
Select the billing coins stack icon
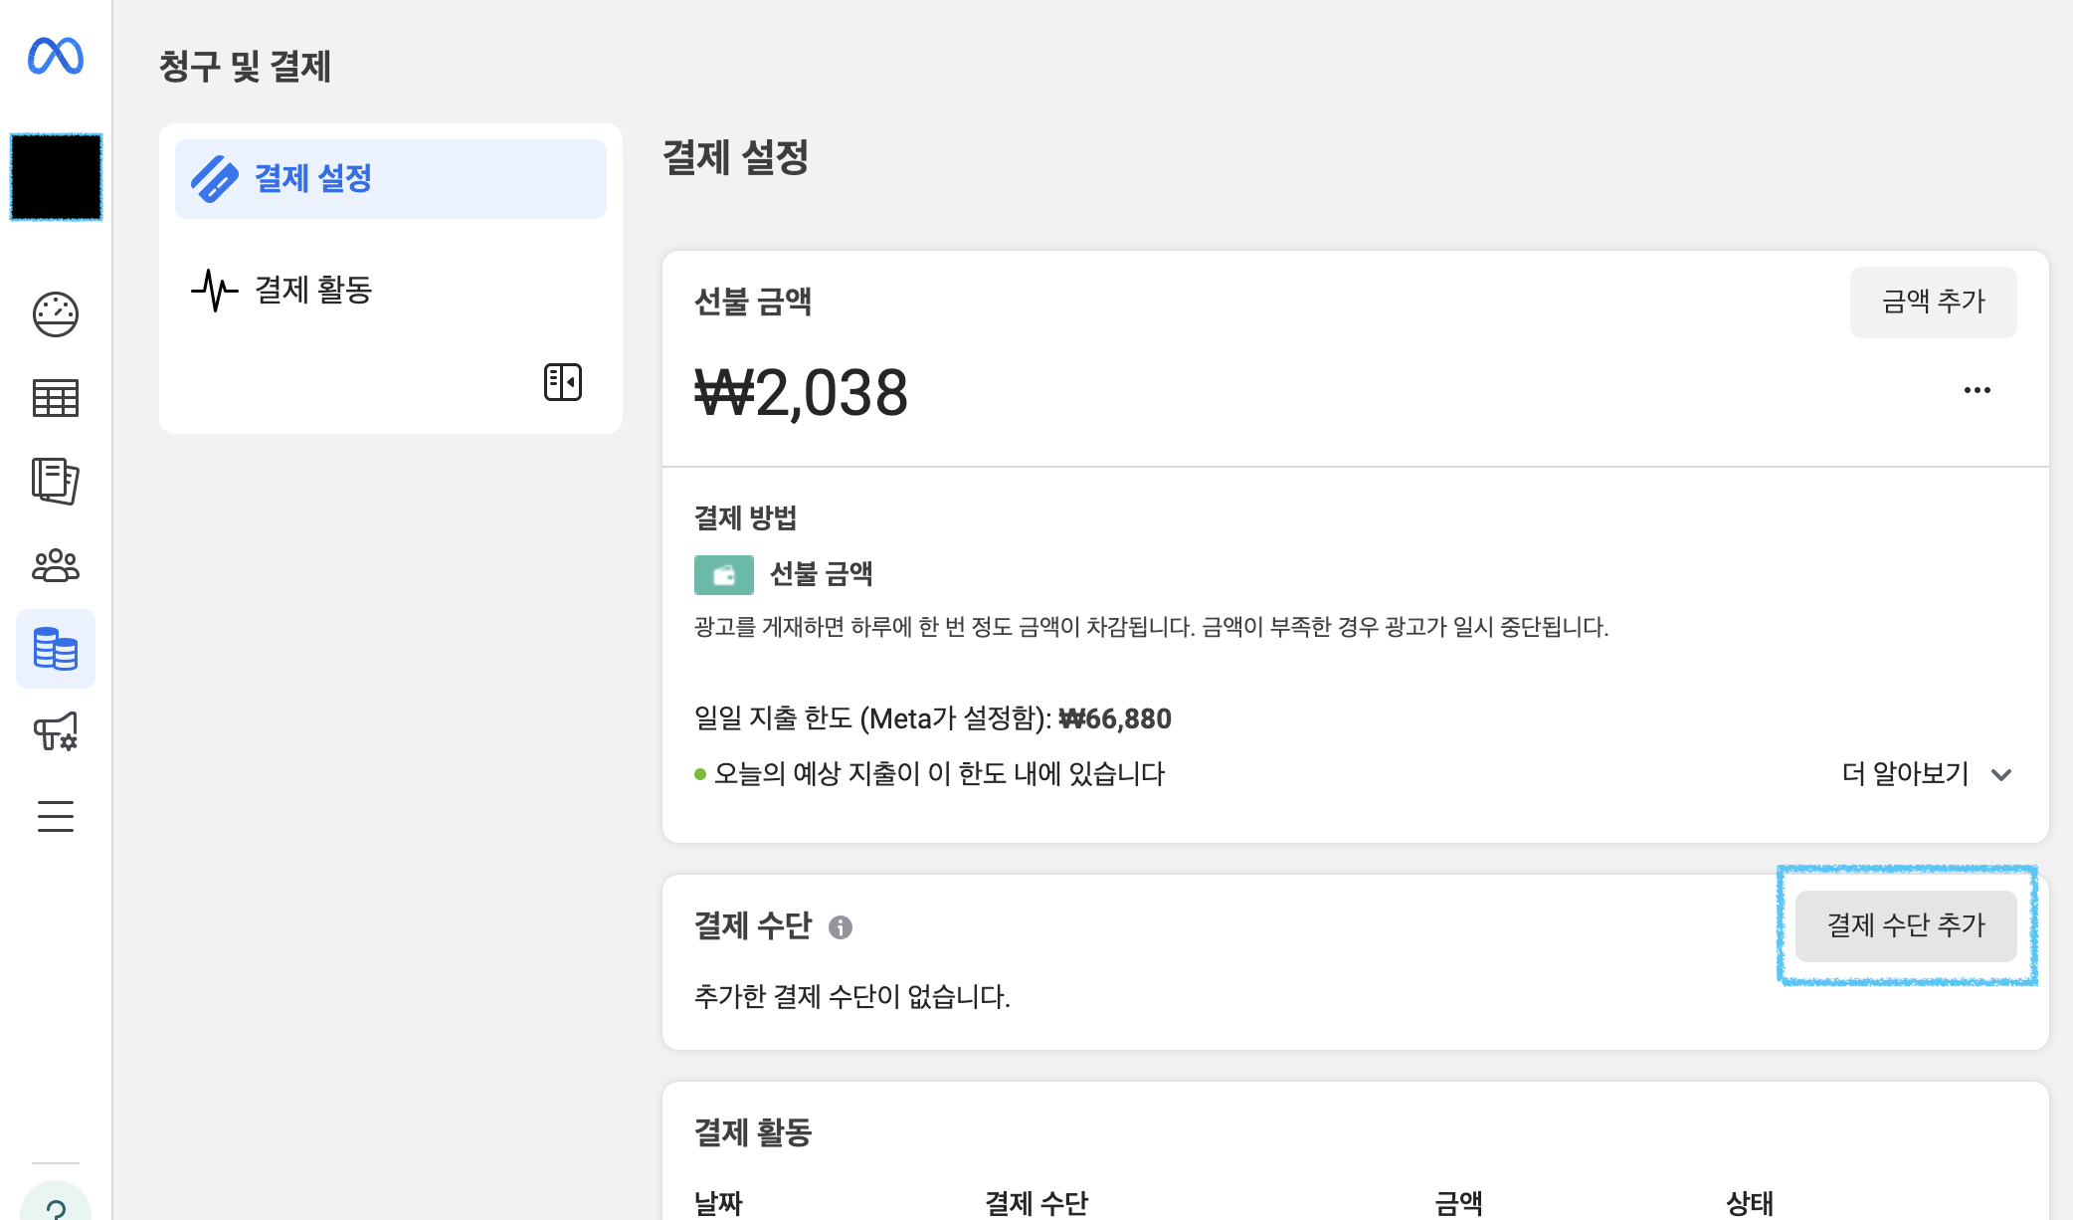(56, 649)
